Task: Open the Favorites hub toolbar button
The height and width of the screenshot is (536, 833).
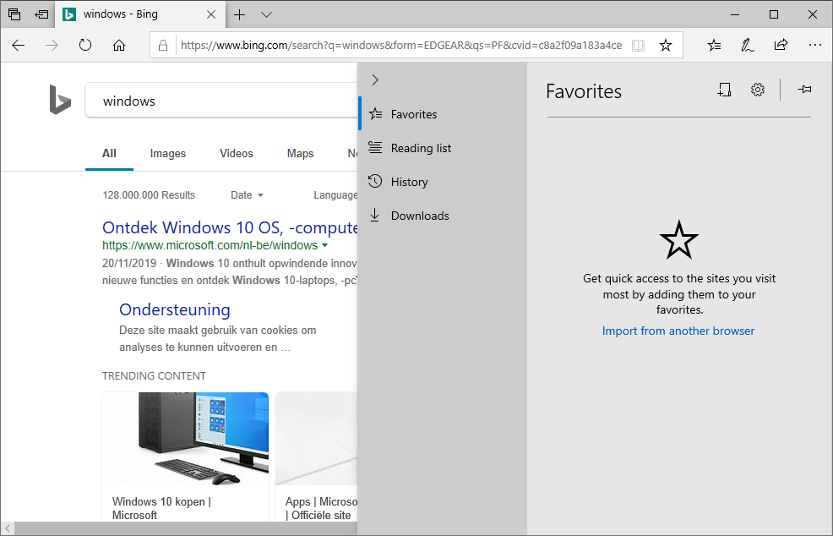Action: [x=715, y=45]
